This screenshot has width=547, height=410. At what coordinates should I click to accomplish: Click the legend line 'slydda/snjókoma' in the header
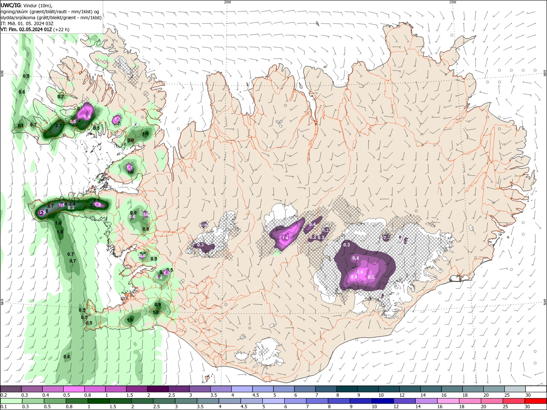tap(51, 18)
